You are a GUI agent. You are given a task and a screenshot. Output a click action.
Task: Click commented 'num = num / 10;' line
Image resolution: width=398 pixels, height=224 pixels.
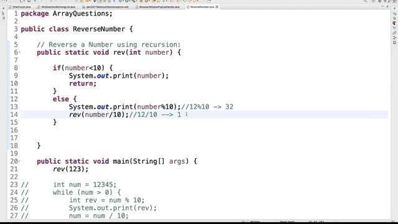coord(99,216)
